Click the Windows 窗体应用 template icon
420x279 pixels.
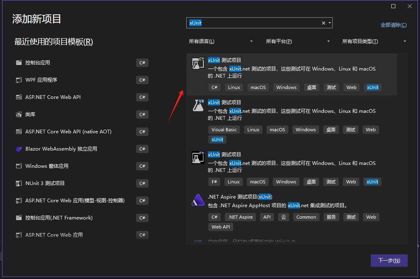[19, 166]
